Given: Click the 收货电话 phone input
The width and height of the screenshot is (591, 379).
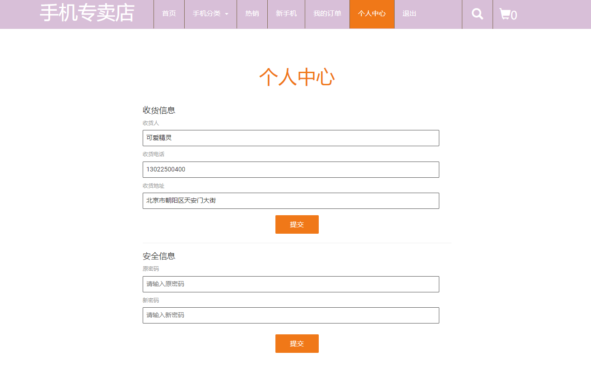Looking at the screenshot, I should (x=290, y=170).
